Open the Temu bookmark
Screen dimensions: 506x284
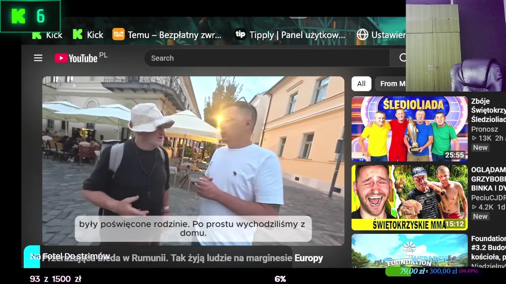(x=167, y=35)
